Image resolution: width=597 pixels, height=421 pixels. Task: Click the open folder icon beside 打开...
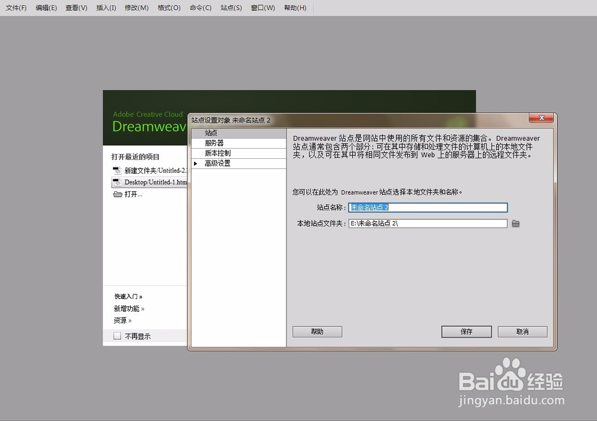117,194
